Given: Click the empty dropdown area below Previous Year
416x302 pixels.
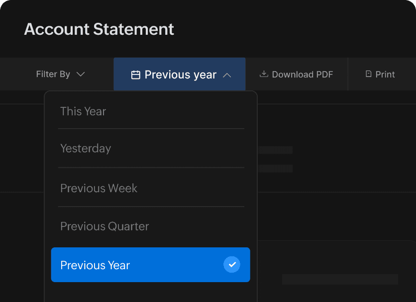Looking at the screenshot, I should tap(150, 293).
